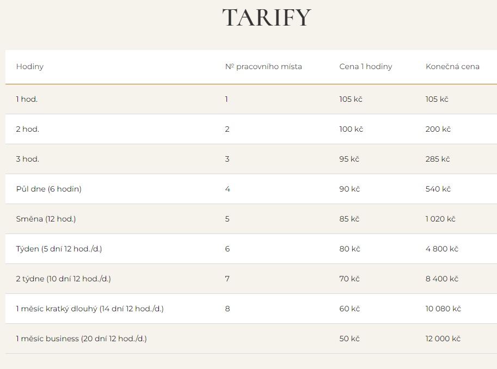Select the '№ pracovního místa' column header
497x369 pixels.
tap(263, 66)
